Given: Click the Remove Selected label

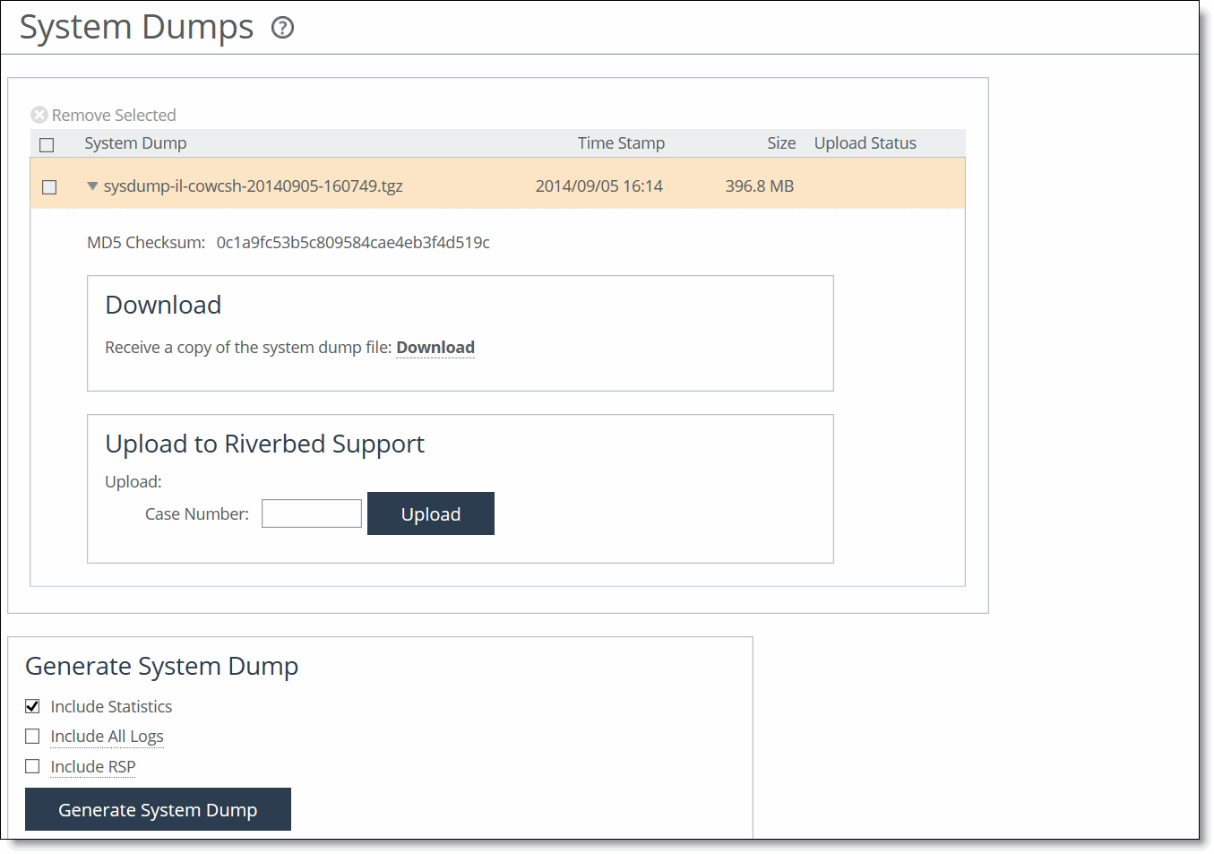Looking at the screenshot, I should click(114, 115).
